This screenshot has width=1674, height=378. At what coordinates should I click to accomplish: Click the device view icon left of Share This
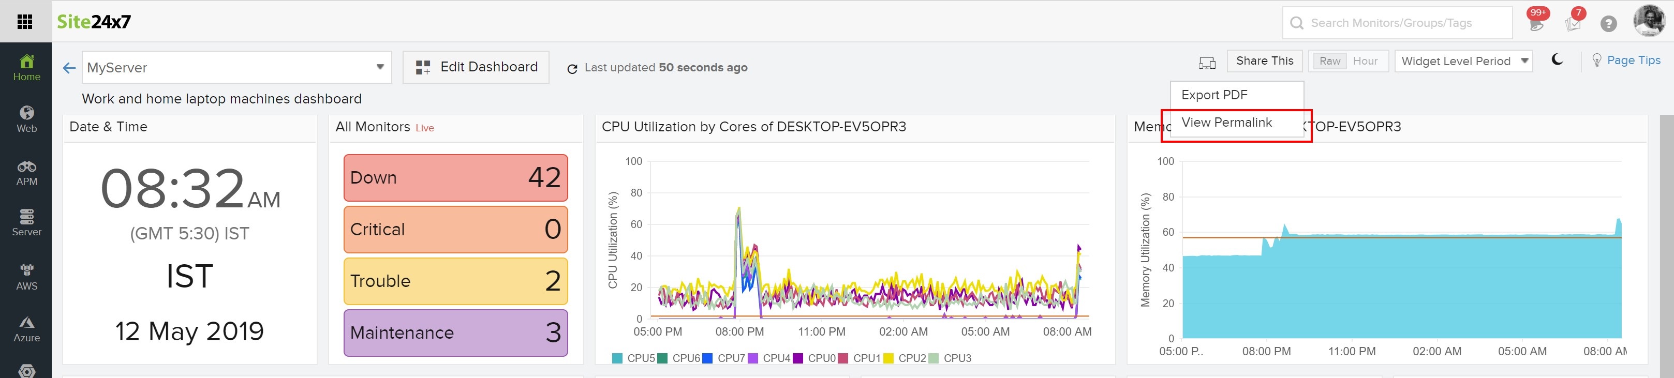(x=1207, y=63)
